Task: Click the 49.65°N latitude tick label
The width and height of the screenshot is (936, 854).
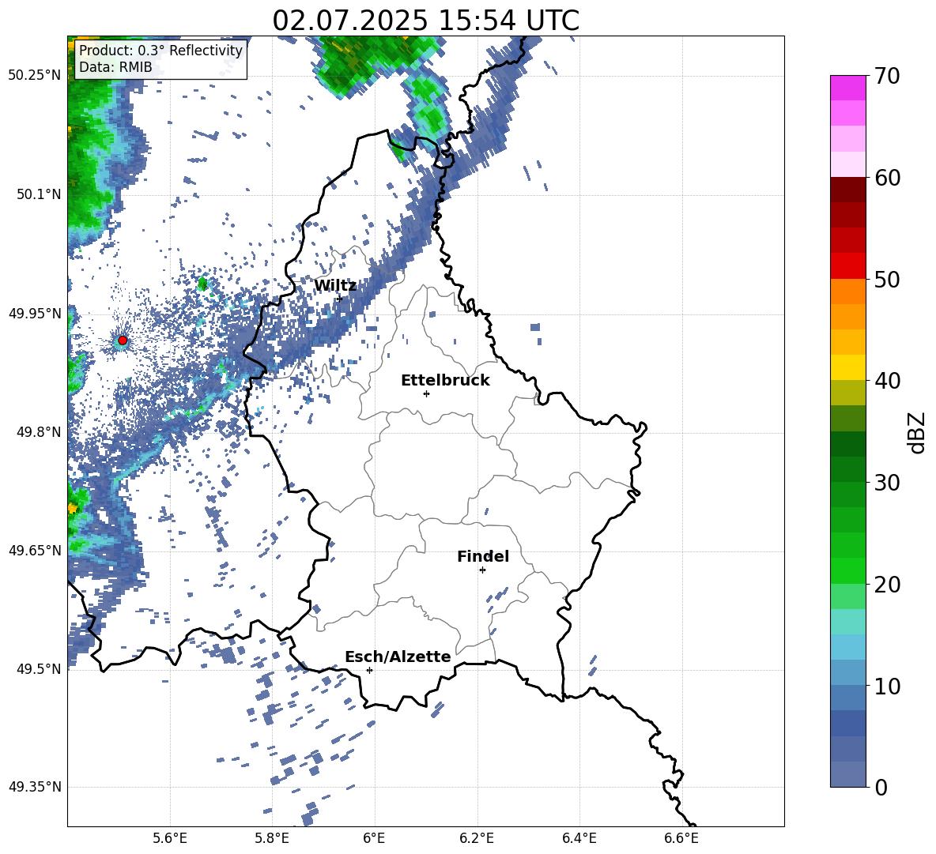Action: pos(35,550)
